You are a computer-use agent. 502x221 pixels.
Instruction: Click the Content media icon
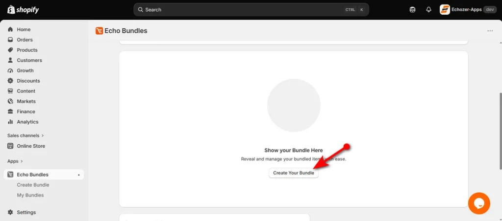tap(10, 91)
